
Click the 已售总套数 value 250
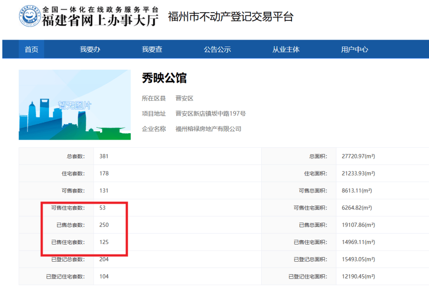[x=104, y=225]
